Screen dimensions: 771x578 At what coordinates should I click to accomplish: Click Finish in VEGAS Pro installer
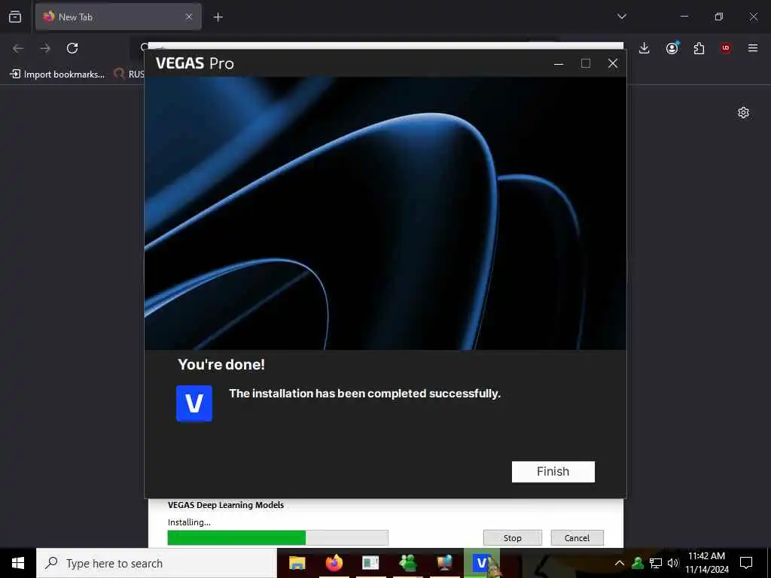point(553,472)
